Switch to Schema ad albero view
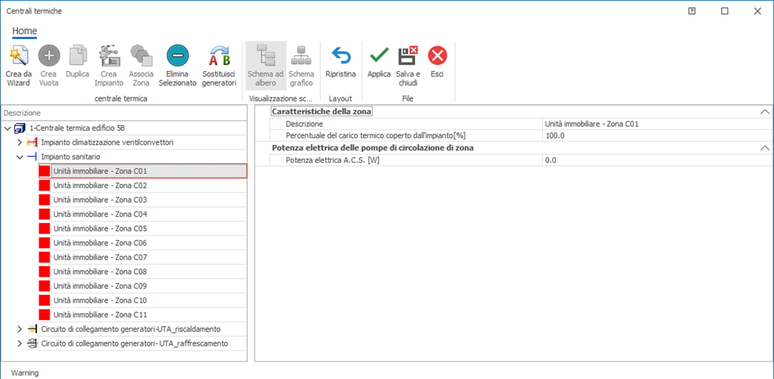 [265, 57]
